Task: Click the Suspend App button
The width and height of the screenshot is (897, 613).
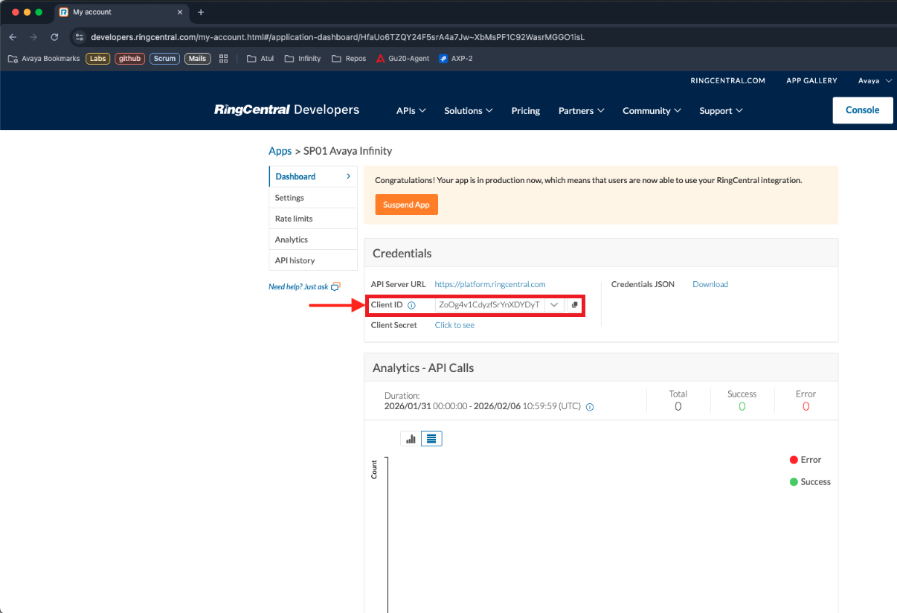Action: click(407, 205)
